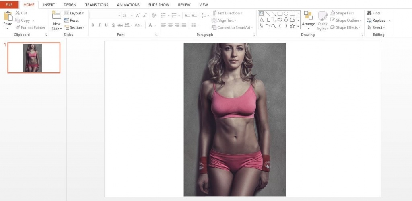Screen dimensions: 412x201
Task: Justify the text
Action: tap(184, 25)
